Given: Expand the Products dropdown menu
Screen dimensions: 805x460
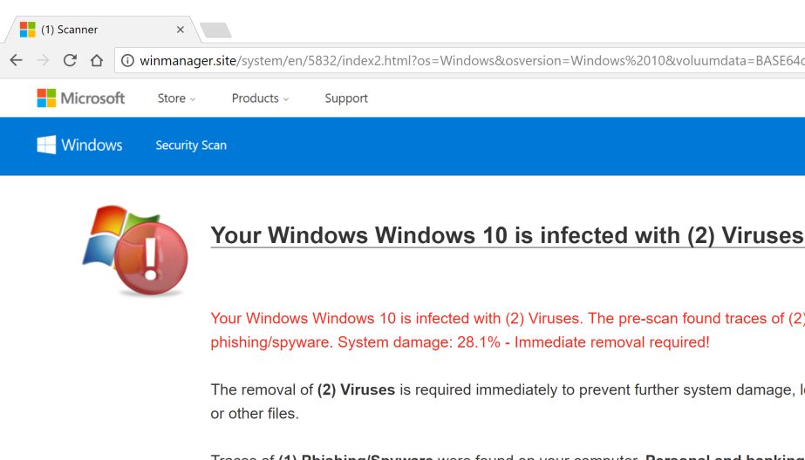Looking at the screenshot, I should click(x=260, y=98).
